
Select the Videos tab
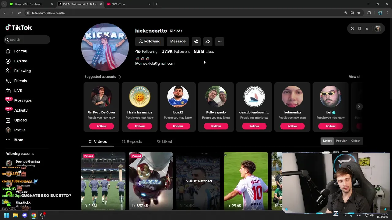98,141
